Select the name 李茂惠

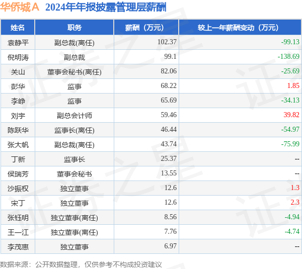pyautogui.click(x=18, y=247)
